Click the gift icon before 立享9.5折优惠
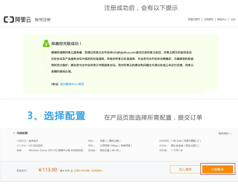This screenshot has height=193, width=238. (72, 170)
